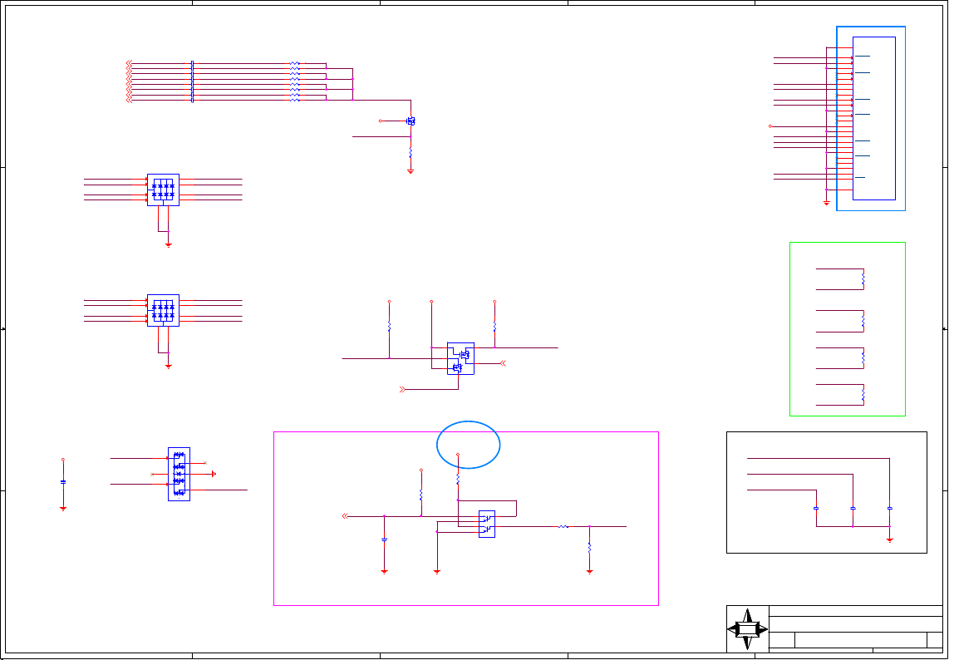
Task: Select the rightmost pull-up resistor of the center circuit
Action: click(494, 327)
